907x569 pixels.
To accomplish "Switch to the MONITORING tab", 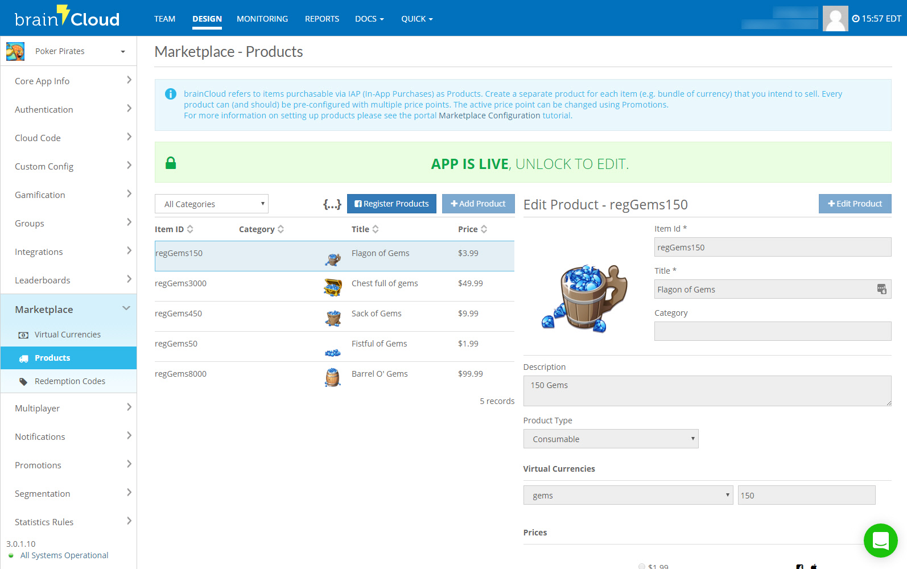I will coord(262,19).
